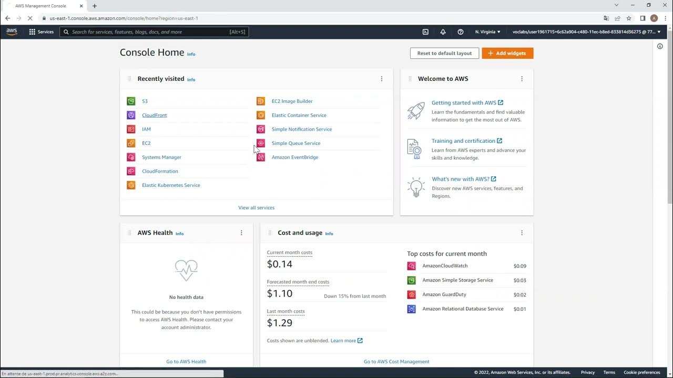Click the Elastic Kubernetes Service icon
Screen dimensions: 673x378
(x=131, y=185)
